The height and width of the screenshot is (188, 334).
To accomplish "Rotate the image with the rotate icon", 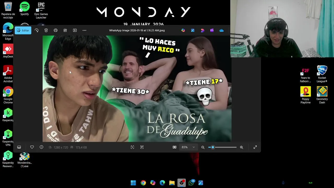I will point(37,30).
